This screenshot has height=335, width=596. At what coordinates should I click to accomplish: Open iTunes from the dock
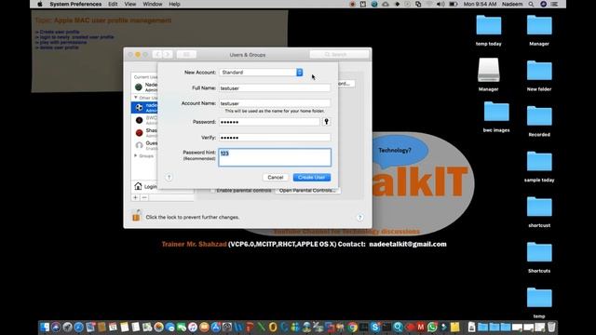pyautogui.click(x=193, y=327)
